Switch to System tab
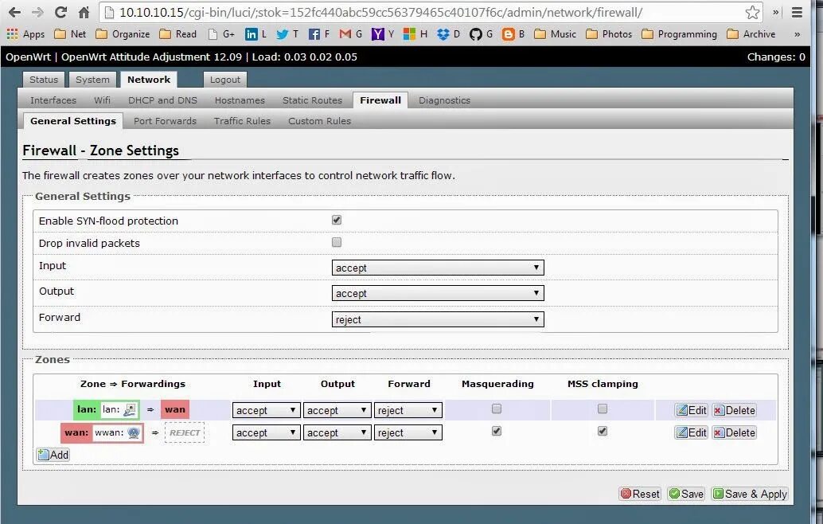 point(92,80)
